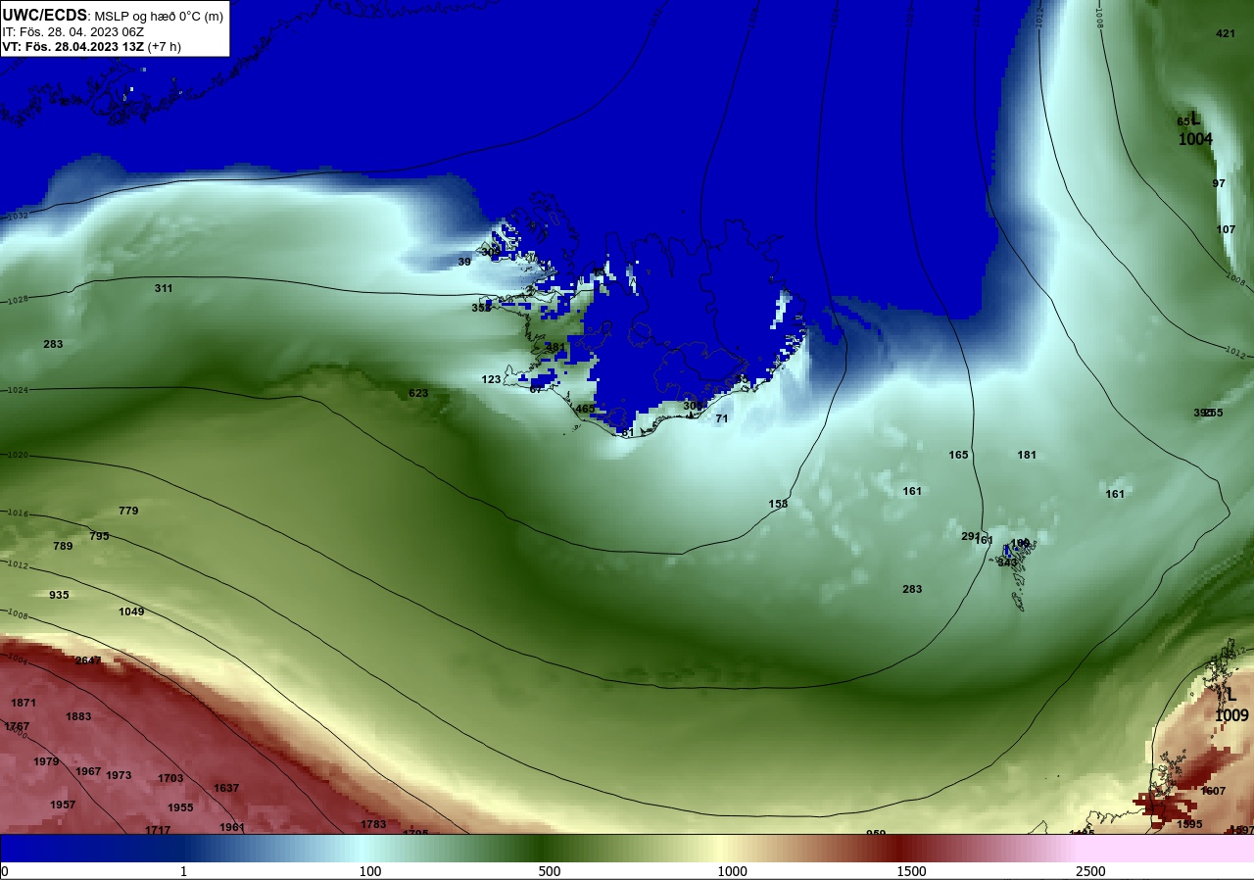Click the isobar label 1016
The width and height of the screenshot is (1254, 880).
(18, 513)
